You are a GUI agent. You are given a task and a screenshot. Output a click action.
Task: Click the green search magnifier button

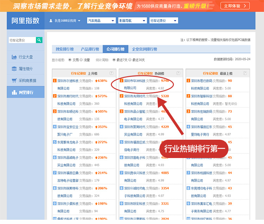coord(39,40)
